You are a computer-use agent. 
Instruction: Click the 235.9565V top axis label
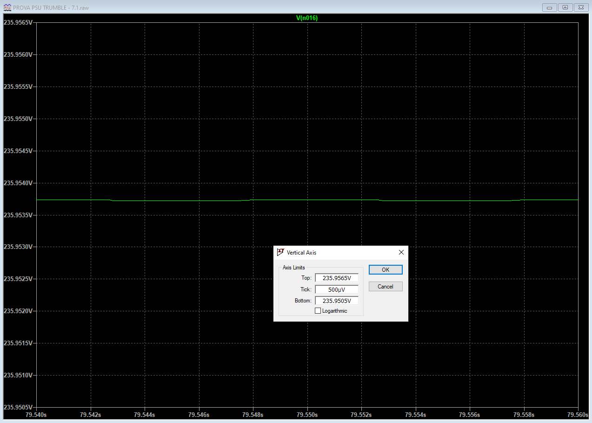[x=18, y=22]
